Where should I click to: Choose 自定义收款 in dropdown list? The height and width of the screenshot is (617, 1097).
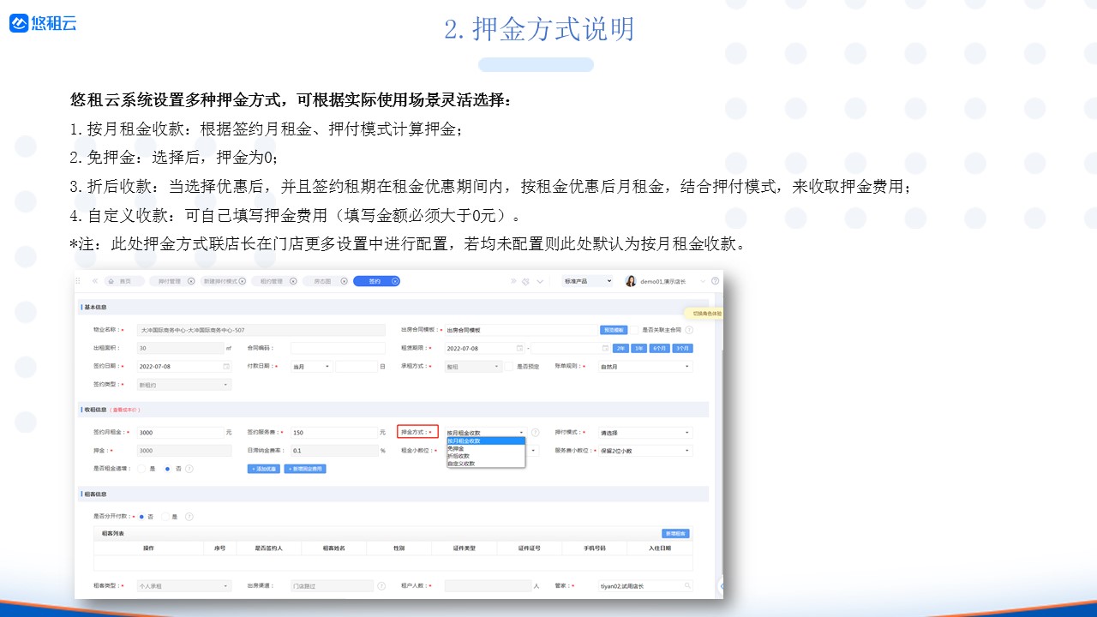click(x=486, y=464)
